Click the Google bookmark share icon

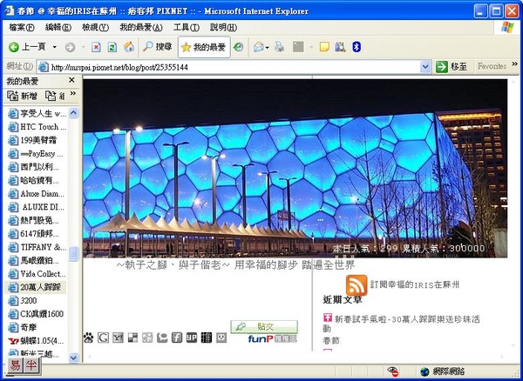103,338
